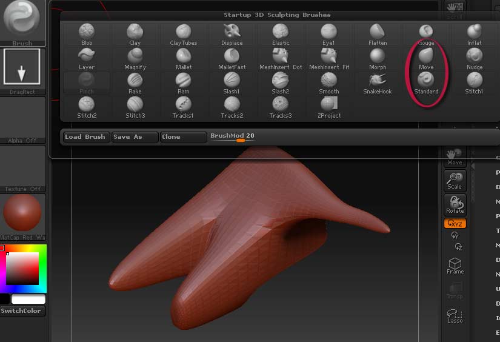This screenshot has height=342, width=500.
Task: Choose the Smooth brush
Action: (x=329, y=82)
